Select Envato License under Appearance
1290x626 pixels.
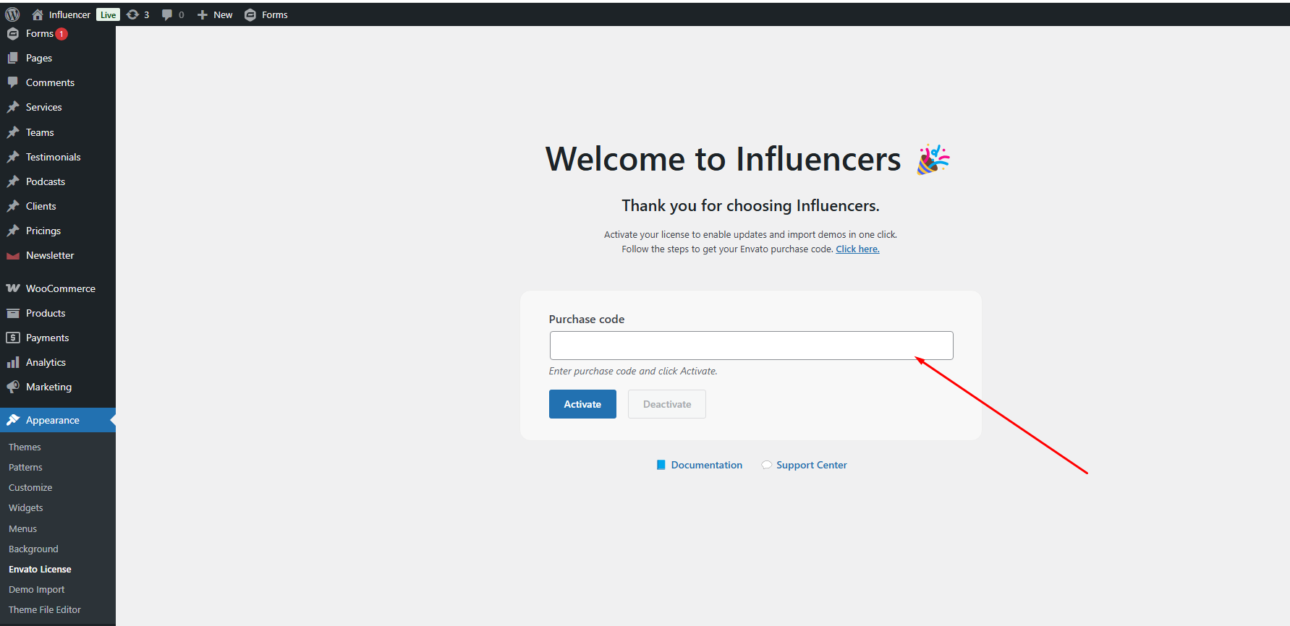pos(39,569)
